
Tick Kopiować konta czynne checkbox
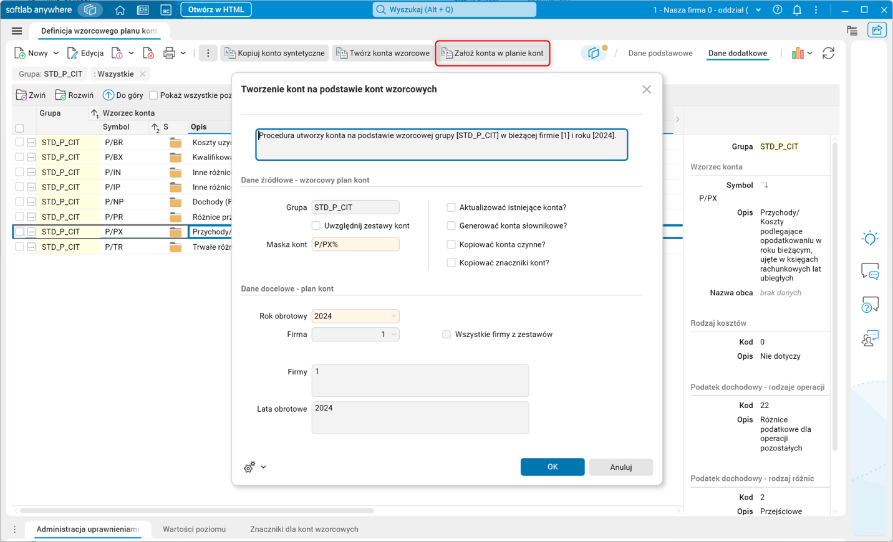click(451, 245)
